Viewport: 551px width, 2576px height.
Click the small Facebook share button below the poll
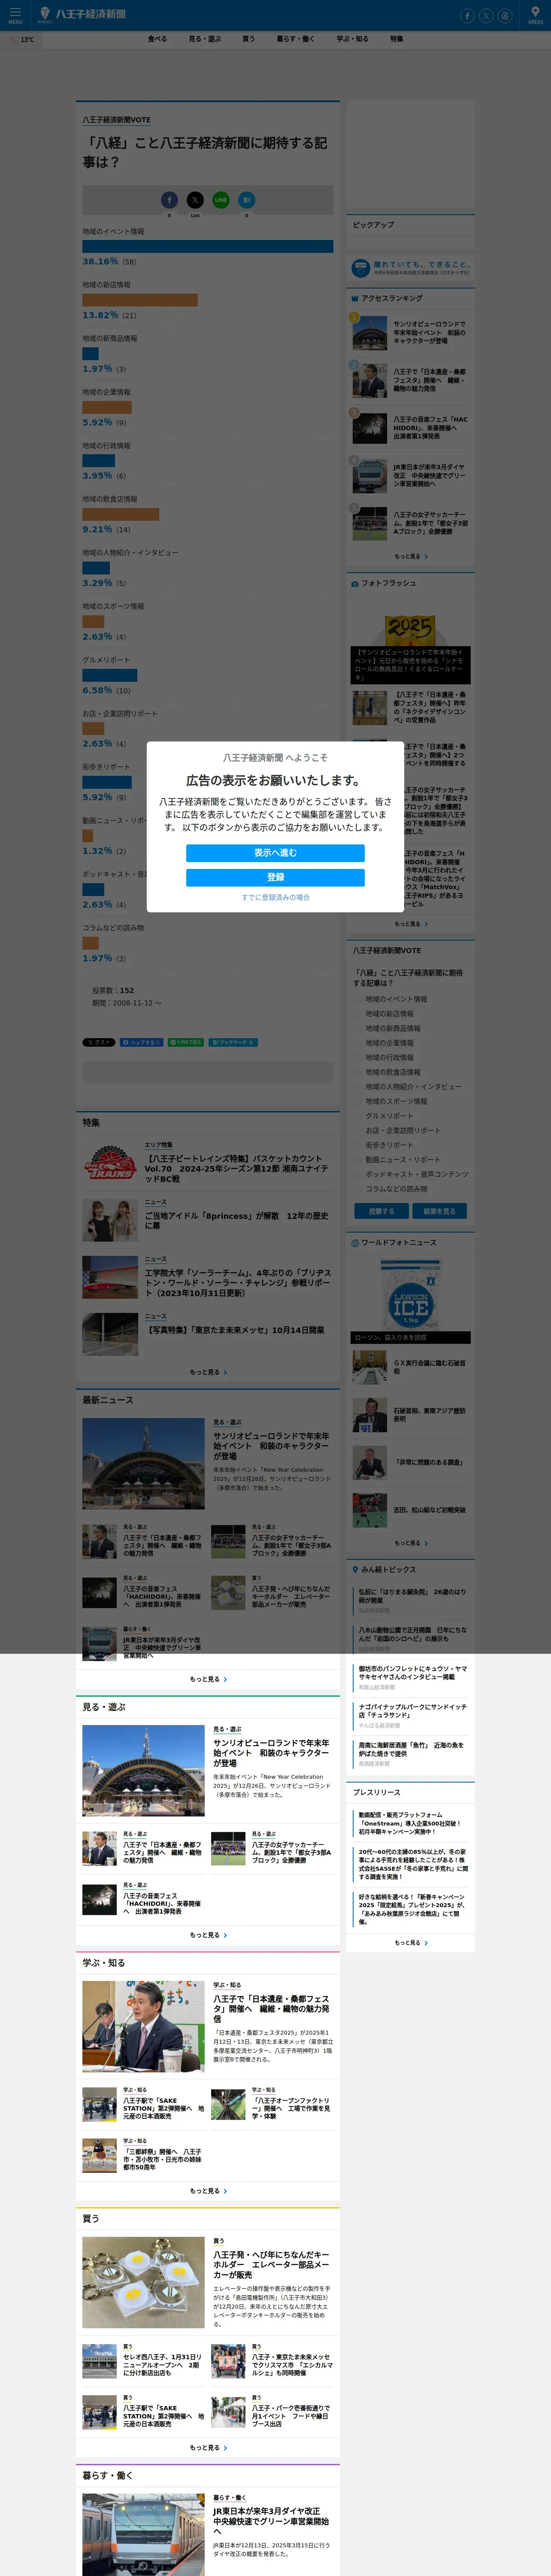(142, 1042)
